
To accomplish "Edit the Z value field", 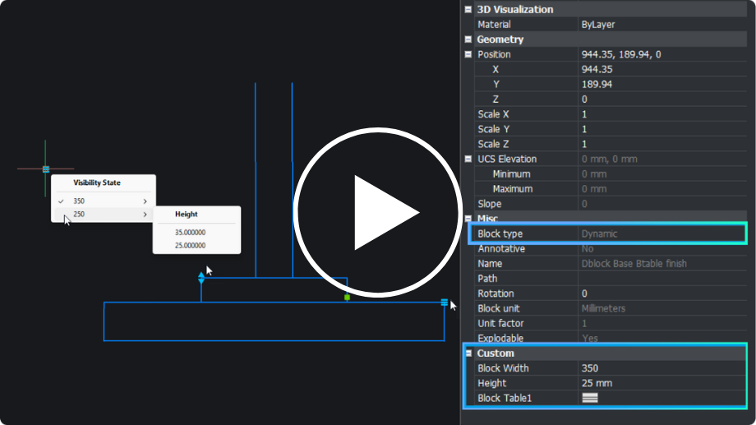I will [x=662, y=99].
